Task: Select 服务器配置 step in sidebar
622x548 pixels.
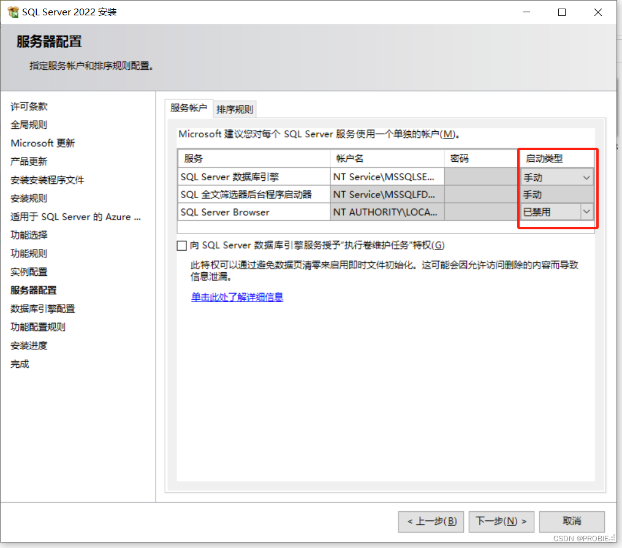Action: pyautogui.click(x=34, y=290)
